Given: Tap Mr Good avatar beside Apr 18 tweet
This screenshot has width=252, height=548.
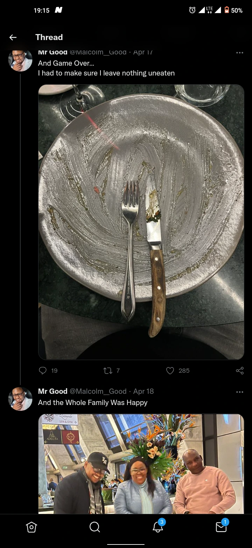Looking at the screenshot, I should coord(20,399).
